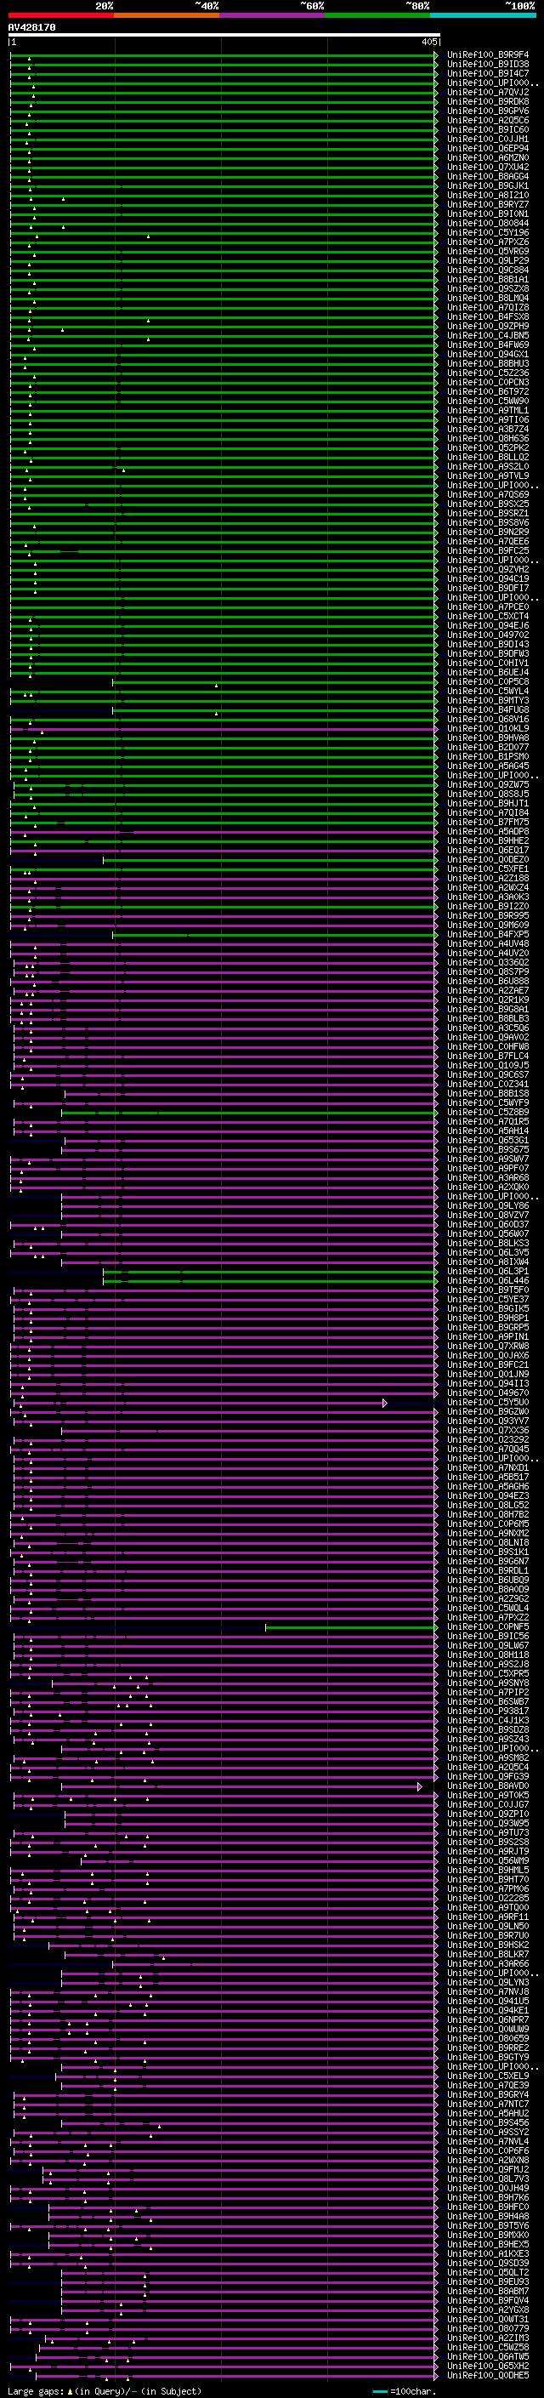The height and width of the screenshot is (2398, 544).
Task: Open the UniRef100_B9ID38 hit label
Action: tap(488, 65)
